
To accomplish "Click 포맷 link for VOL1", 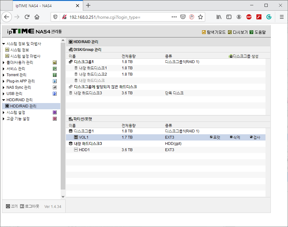I will 217,137.
